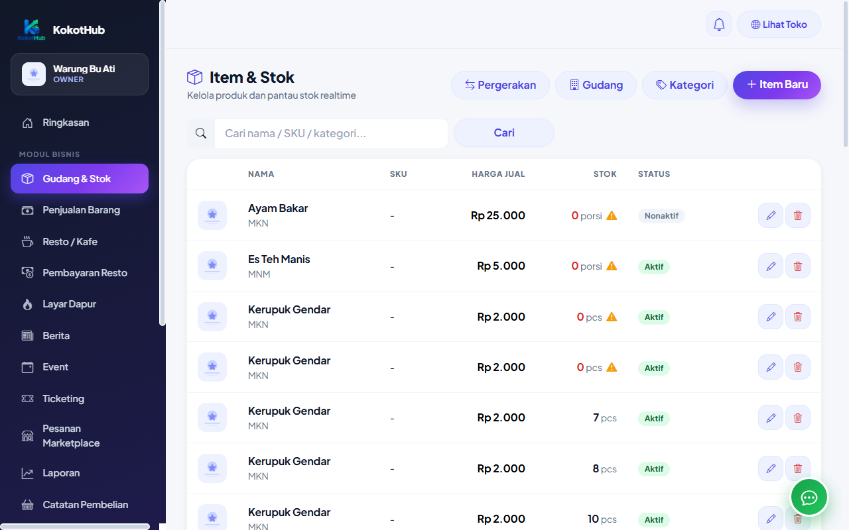Open the Gudang button in the header

(596, 85)
